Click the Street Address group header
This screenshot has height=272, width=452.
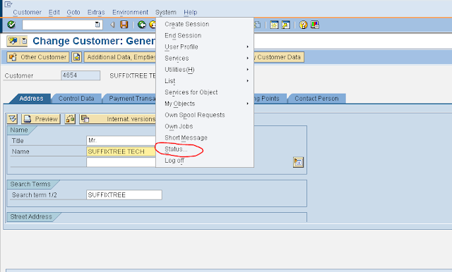click(x=31, y=217)
